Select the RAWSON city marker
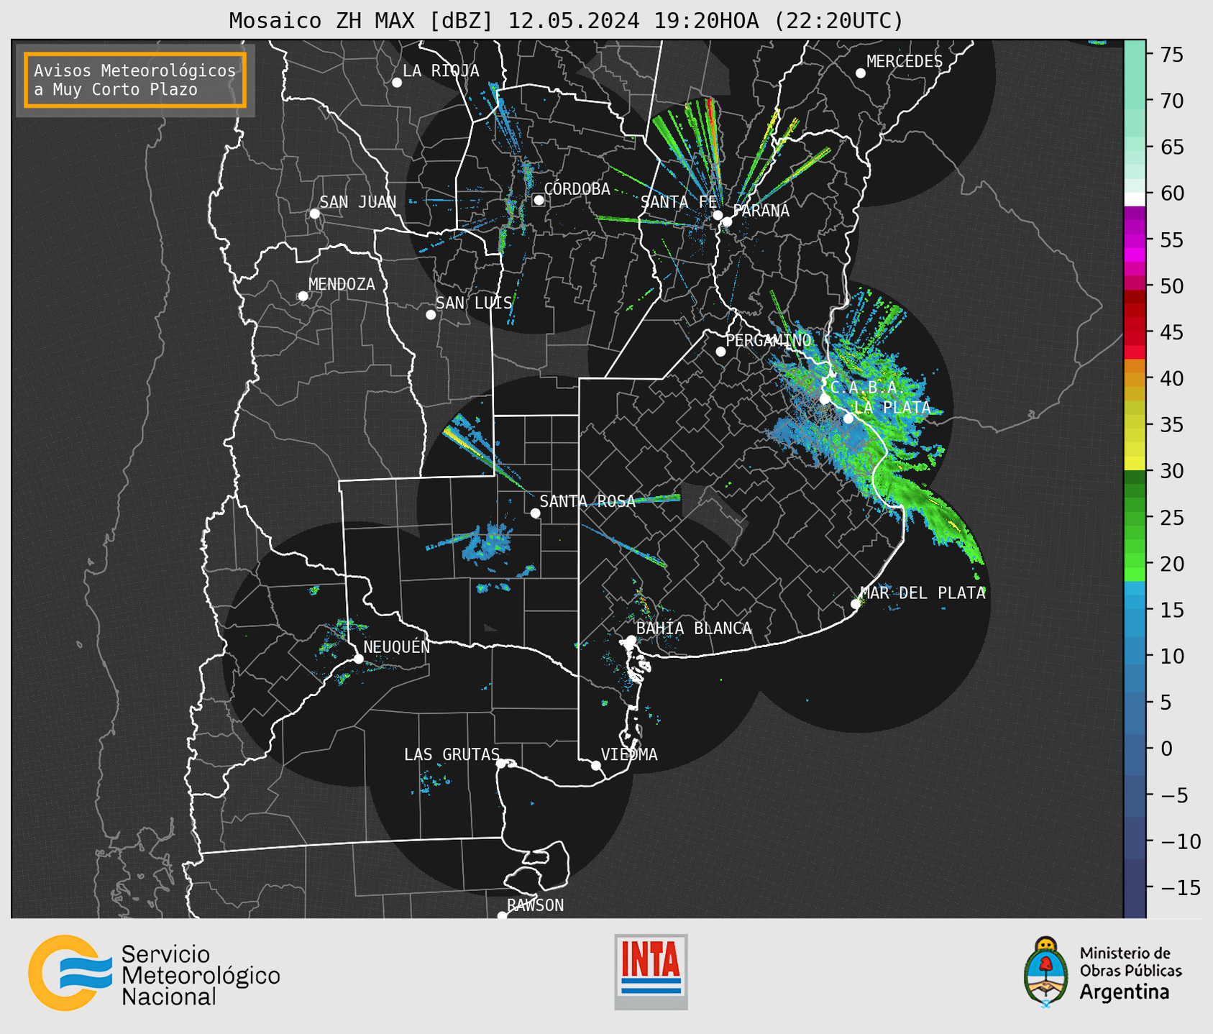The height and width of the screenshot is (1034, 1213). tap(502, 915)
